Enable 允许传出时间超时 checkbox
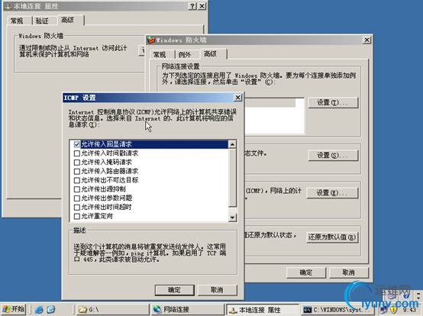Viewport: 423px width, 316px height. pyautogui.click(x=77, y=208)
